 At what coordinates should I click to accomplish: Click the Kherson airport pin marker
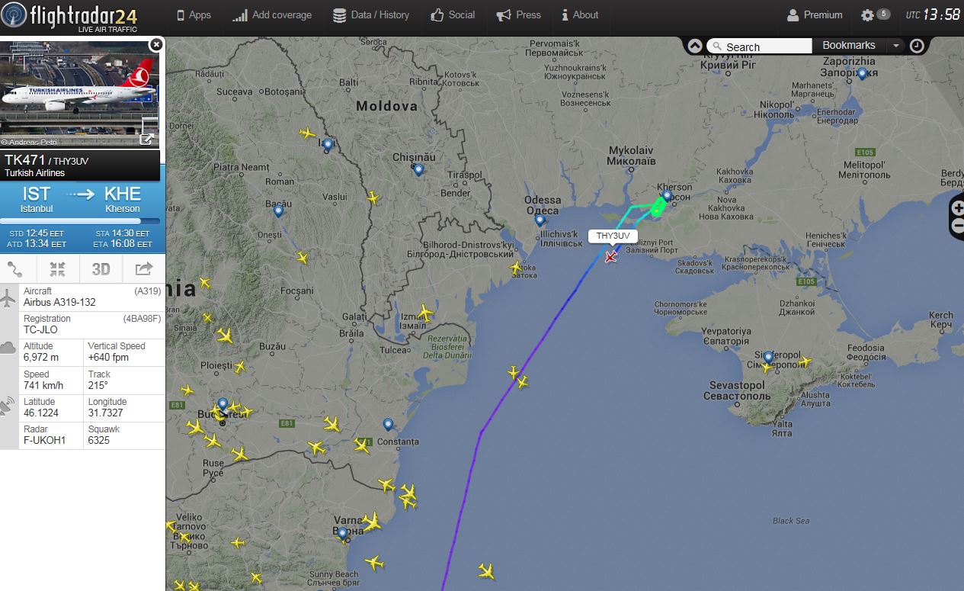[x=667, y=196]
